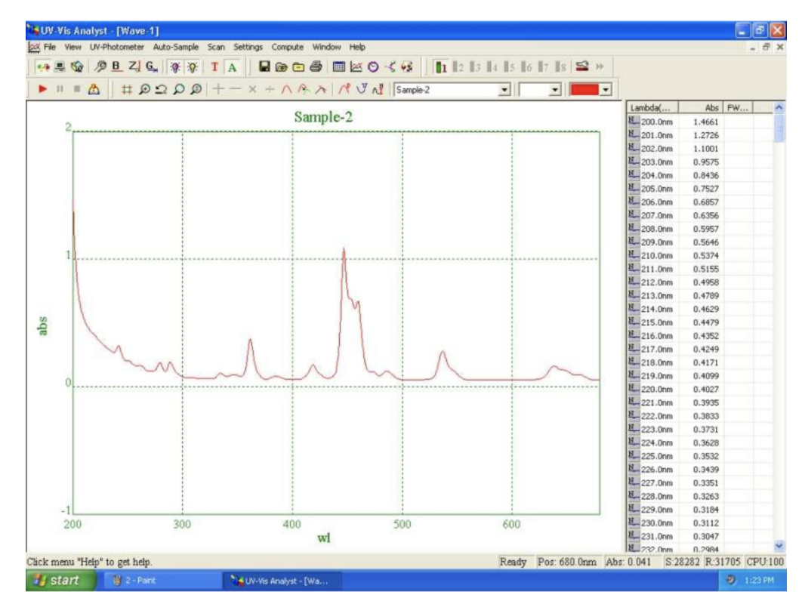Click the gray minus subtract-spectra icon

pyautogui.click(x=235, y=89)
